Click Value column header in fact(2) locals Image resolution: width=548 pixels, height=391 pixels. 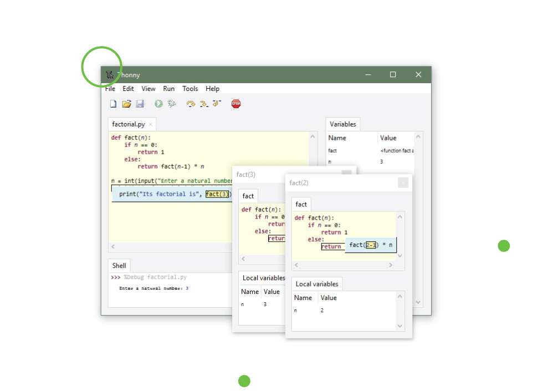point(357,298)
